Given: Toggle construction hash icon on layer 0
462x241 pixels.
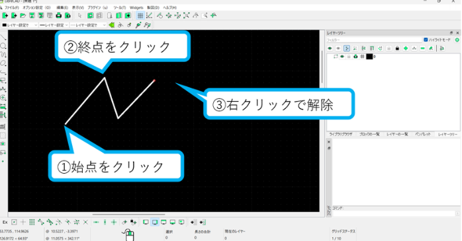Looking at the screenshot, I should [363, 56].
